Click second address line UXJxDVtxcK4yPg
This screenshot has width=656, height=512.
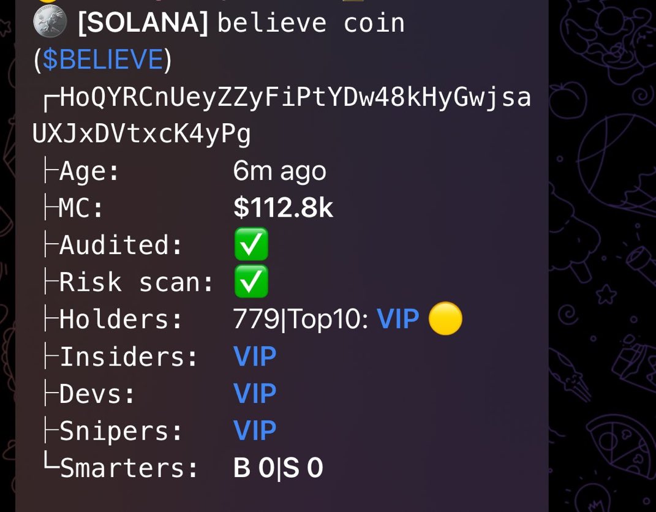point(141,134)
